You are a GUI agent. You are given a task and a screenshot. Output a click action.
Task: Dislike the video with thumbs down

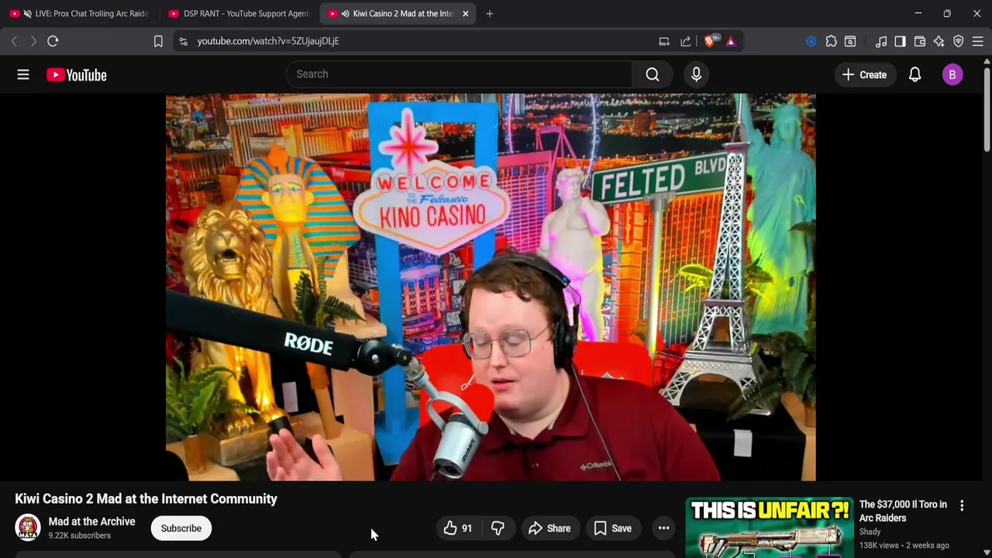pyautogui.click(x=498, y=529)
